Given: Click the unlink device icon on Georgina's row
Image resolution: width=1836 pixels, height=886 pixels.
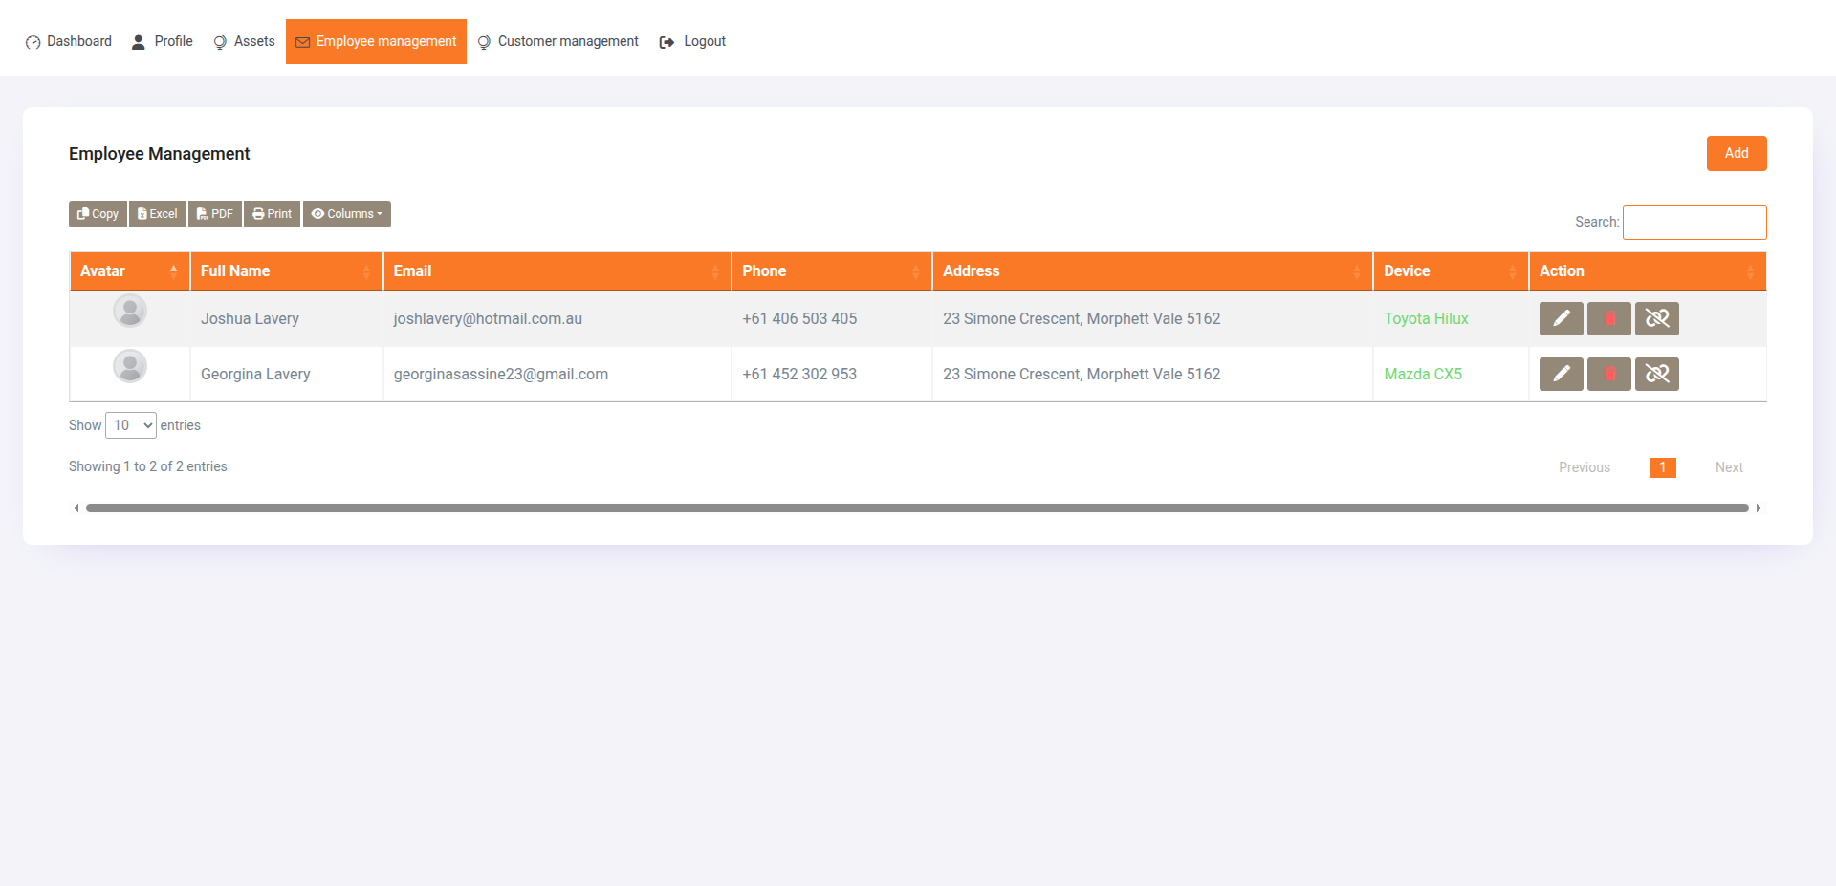Looking at the screenshot, I should tap(1656, 374).
